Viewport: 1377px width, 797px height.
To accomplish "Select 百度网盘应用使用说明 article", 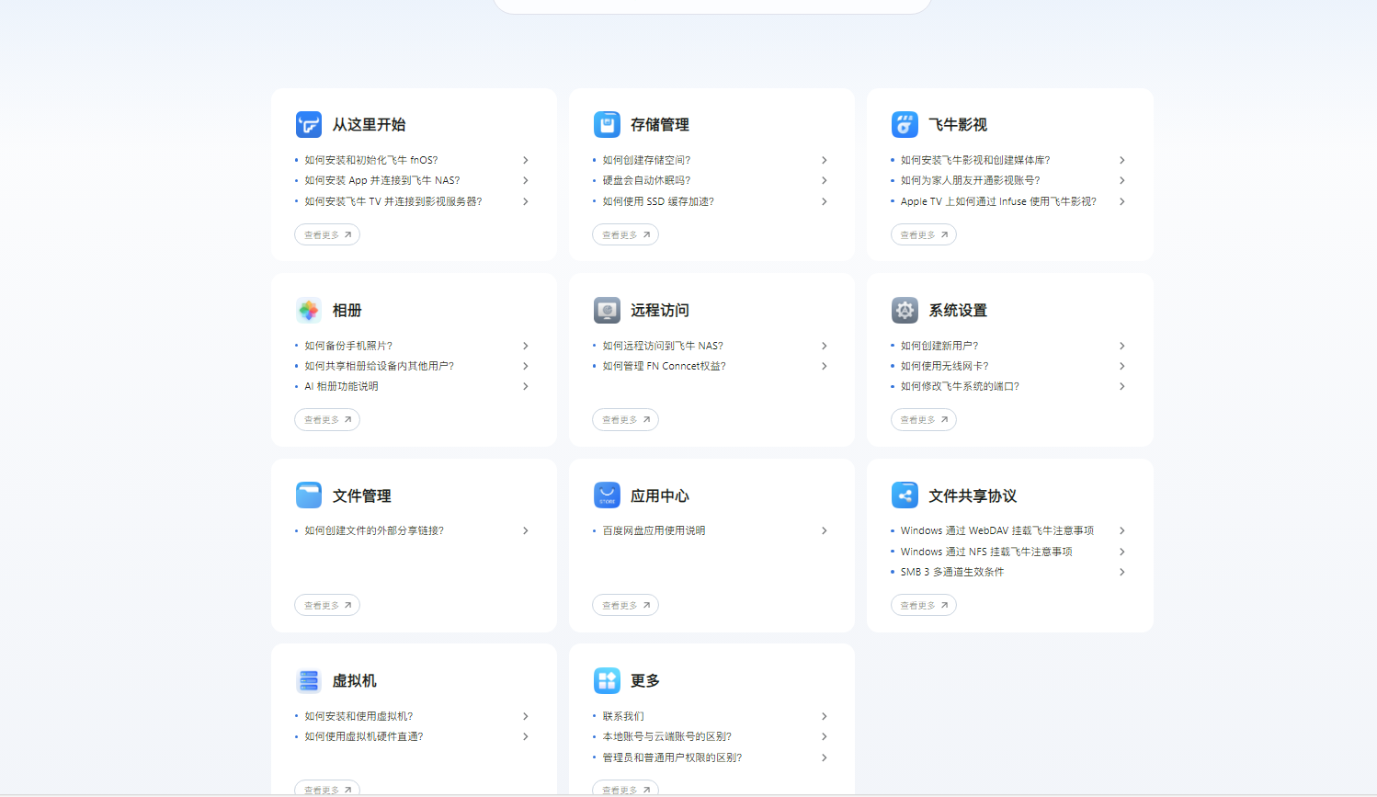I will (x=654, y=530).
